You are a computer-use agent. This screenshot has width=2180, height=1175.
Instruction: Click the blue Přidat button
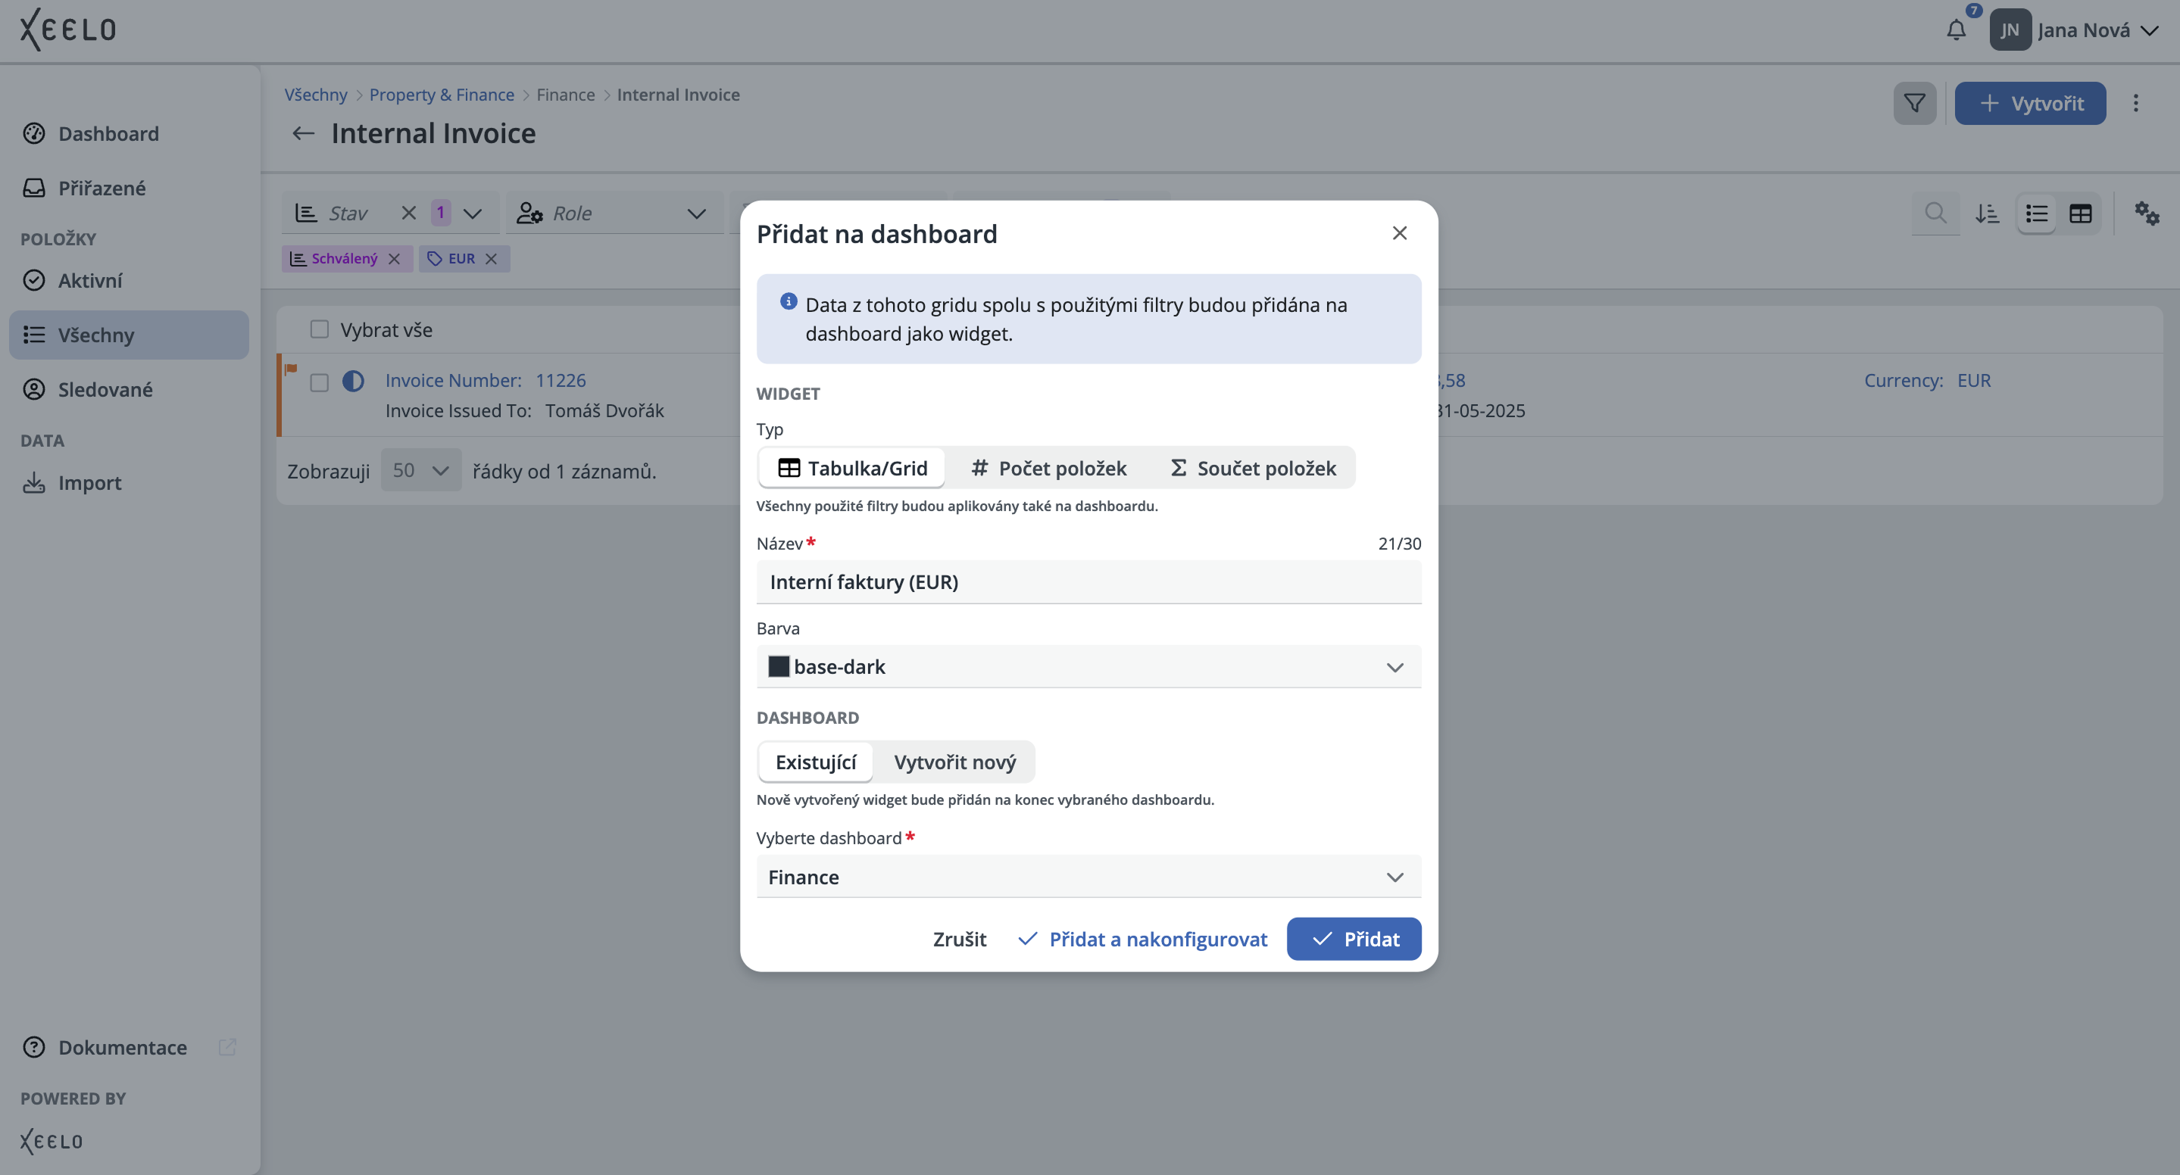(x=1354, y=939)
